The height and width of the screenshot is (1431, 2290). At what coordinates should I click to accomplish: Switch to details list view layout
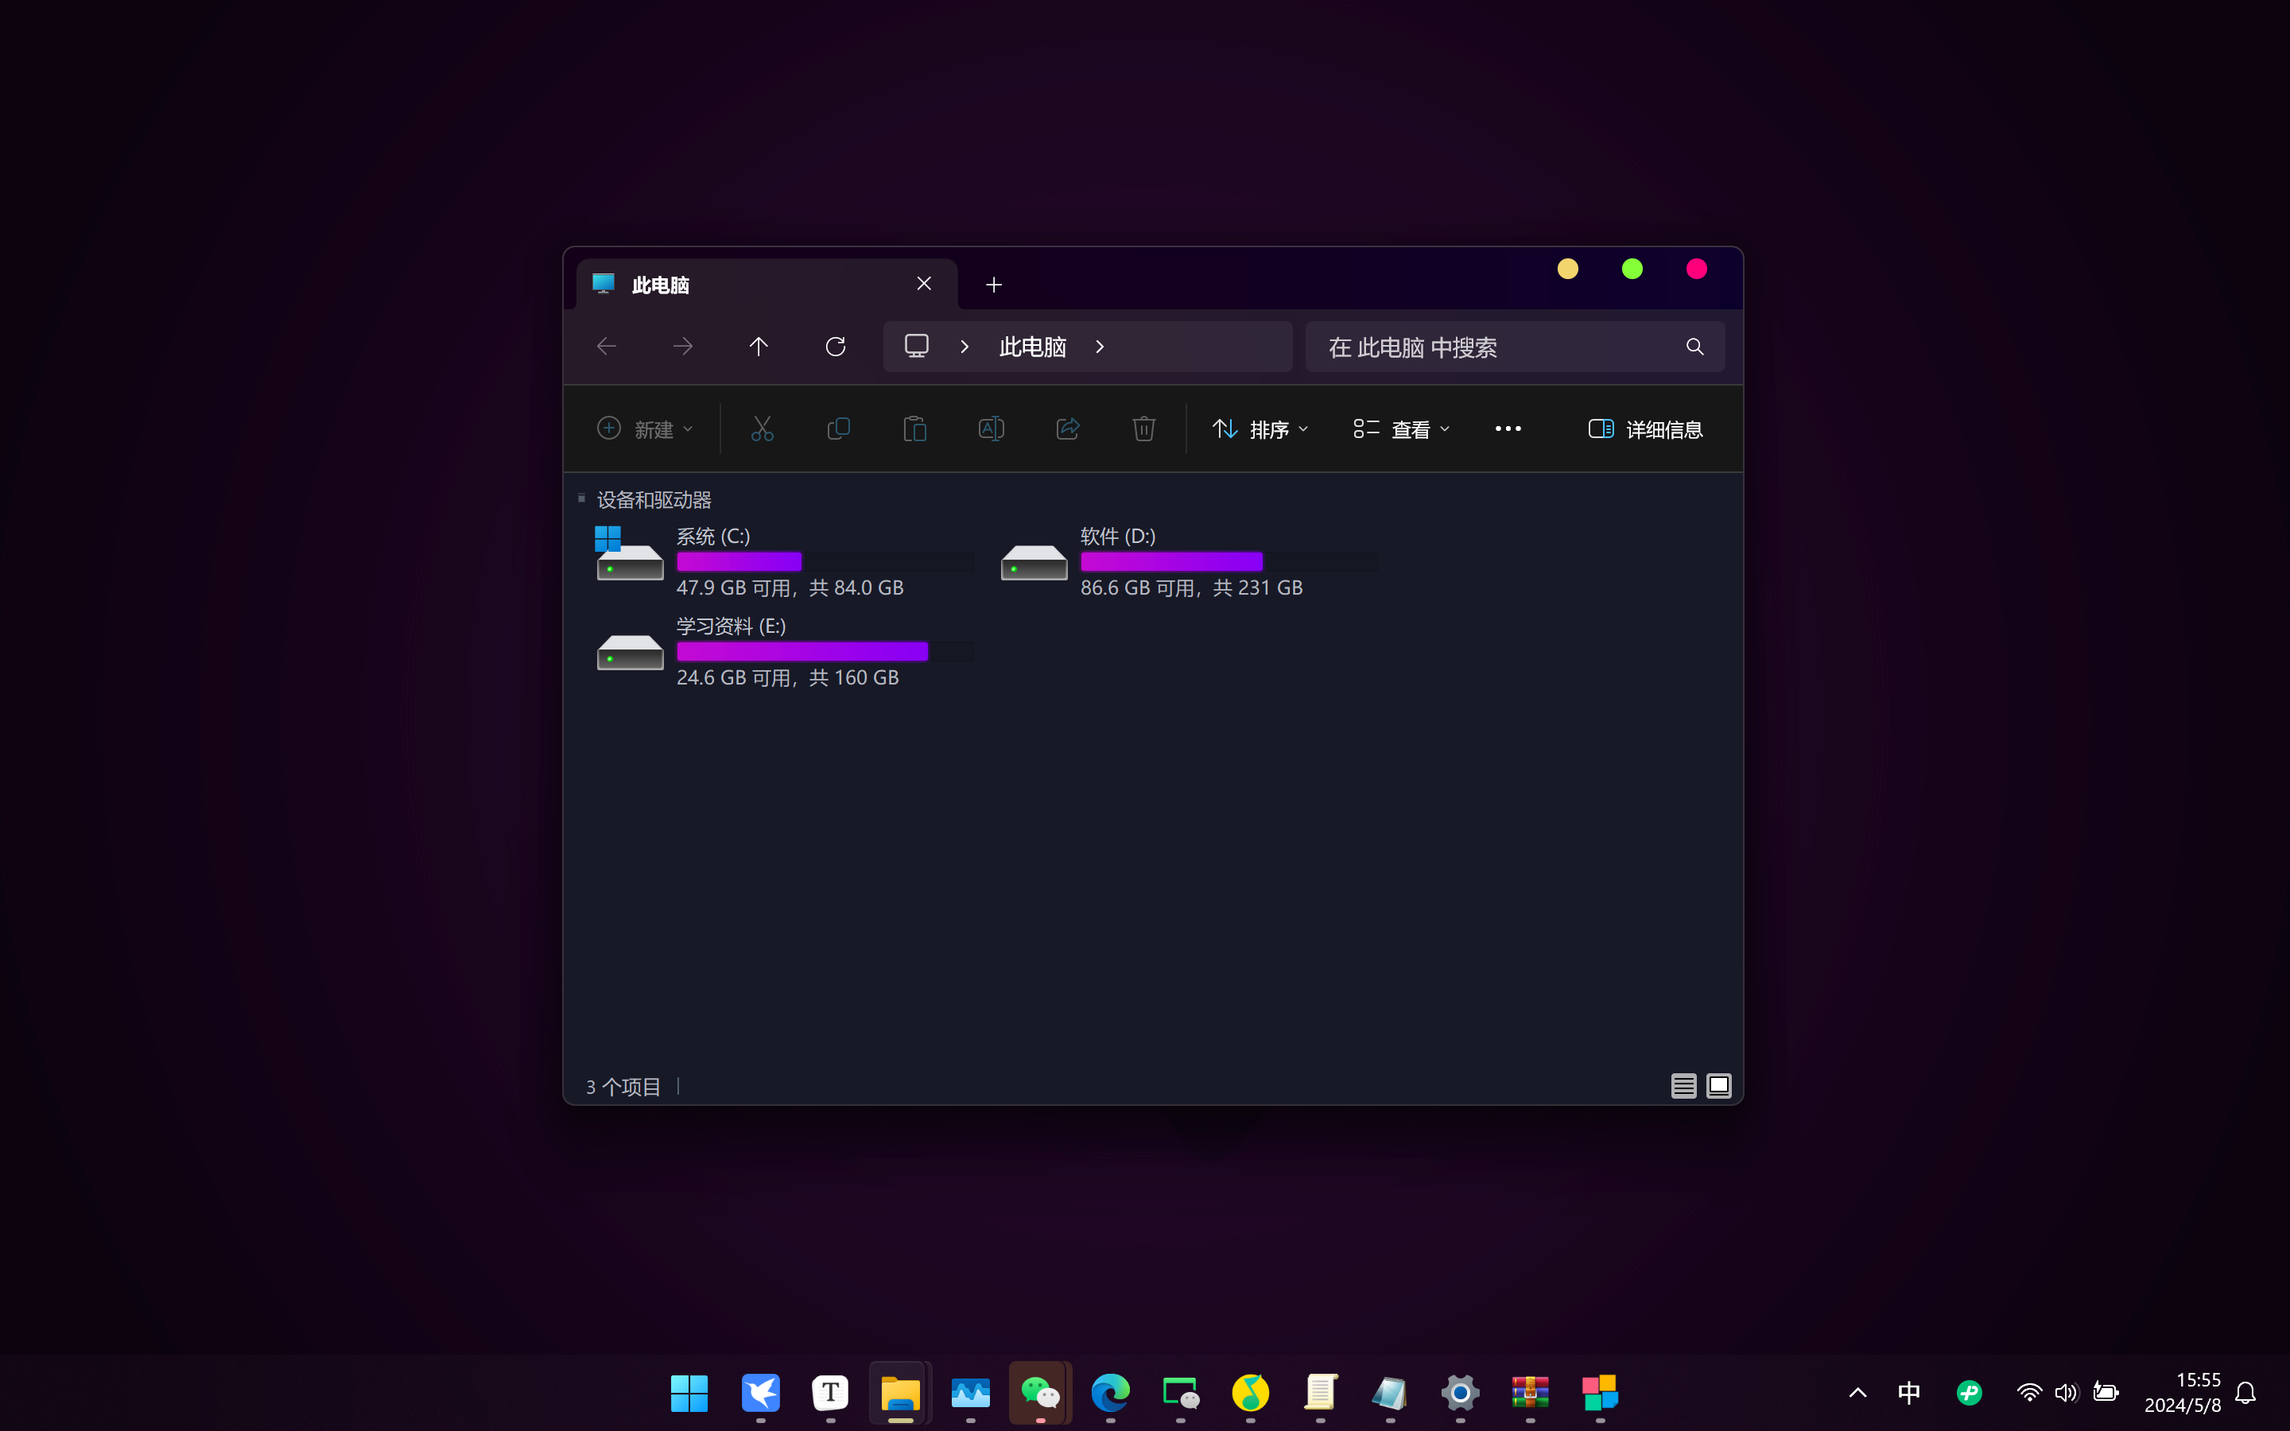point(1683,1085)
